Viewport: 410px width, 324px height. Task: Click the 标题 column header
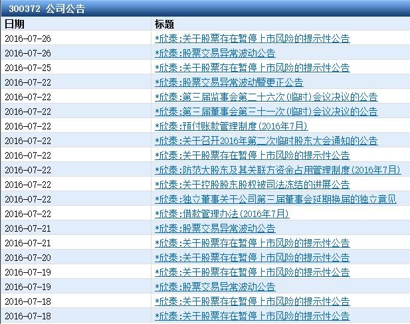click(164, 24)
